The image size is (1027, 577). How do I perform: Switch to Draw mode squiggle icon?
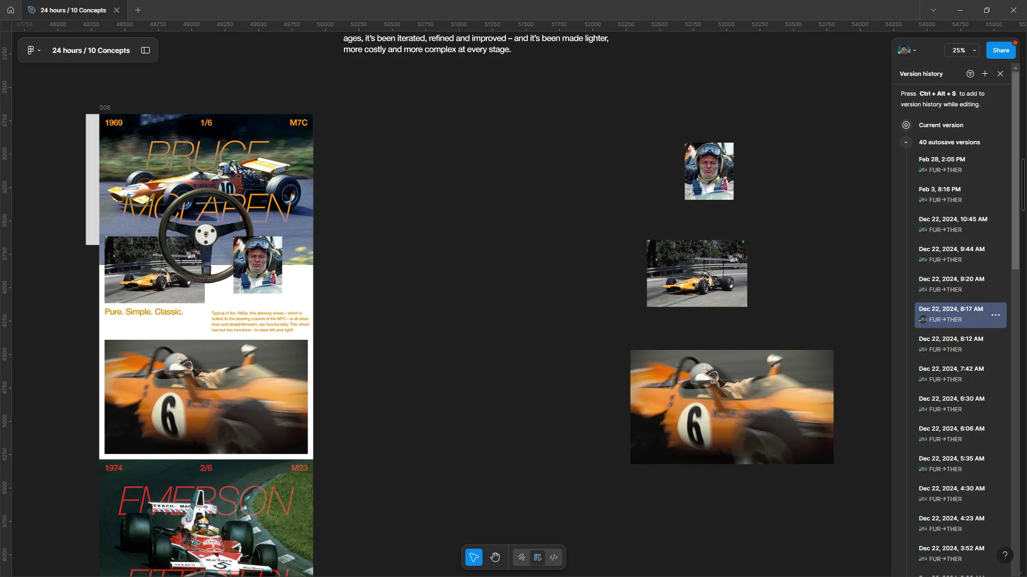[x=522, y=557]
